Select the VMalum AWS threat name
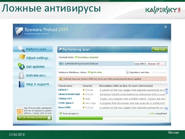The image size is (185, 139). [x=65, y=99]
